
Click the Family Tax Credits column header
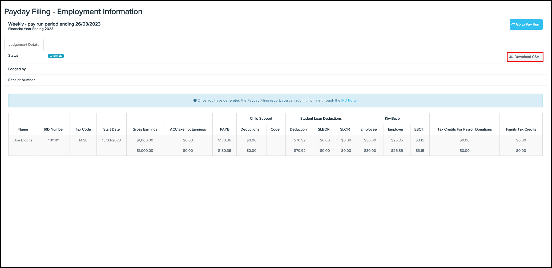[x=521, y=129]
